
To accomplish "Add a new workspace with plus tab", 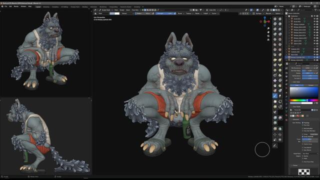I will [x=143, y=6].
